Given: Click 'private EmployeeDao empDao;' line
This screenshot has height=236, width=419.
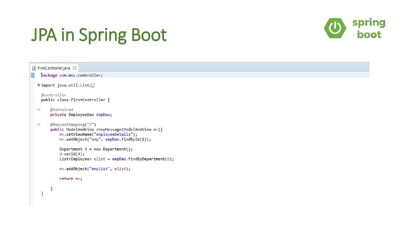Looking at the screenshot, I should click(81, 115).
